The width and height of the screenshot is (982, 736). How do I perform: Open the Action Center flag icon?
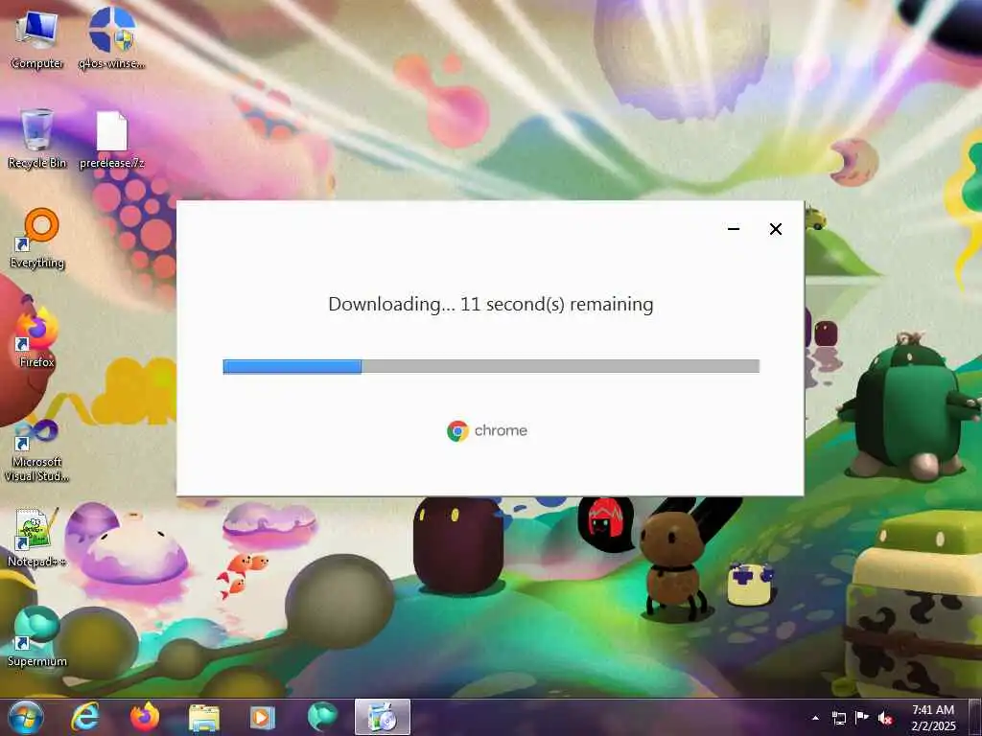click(x=862, y=718)
